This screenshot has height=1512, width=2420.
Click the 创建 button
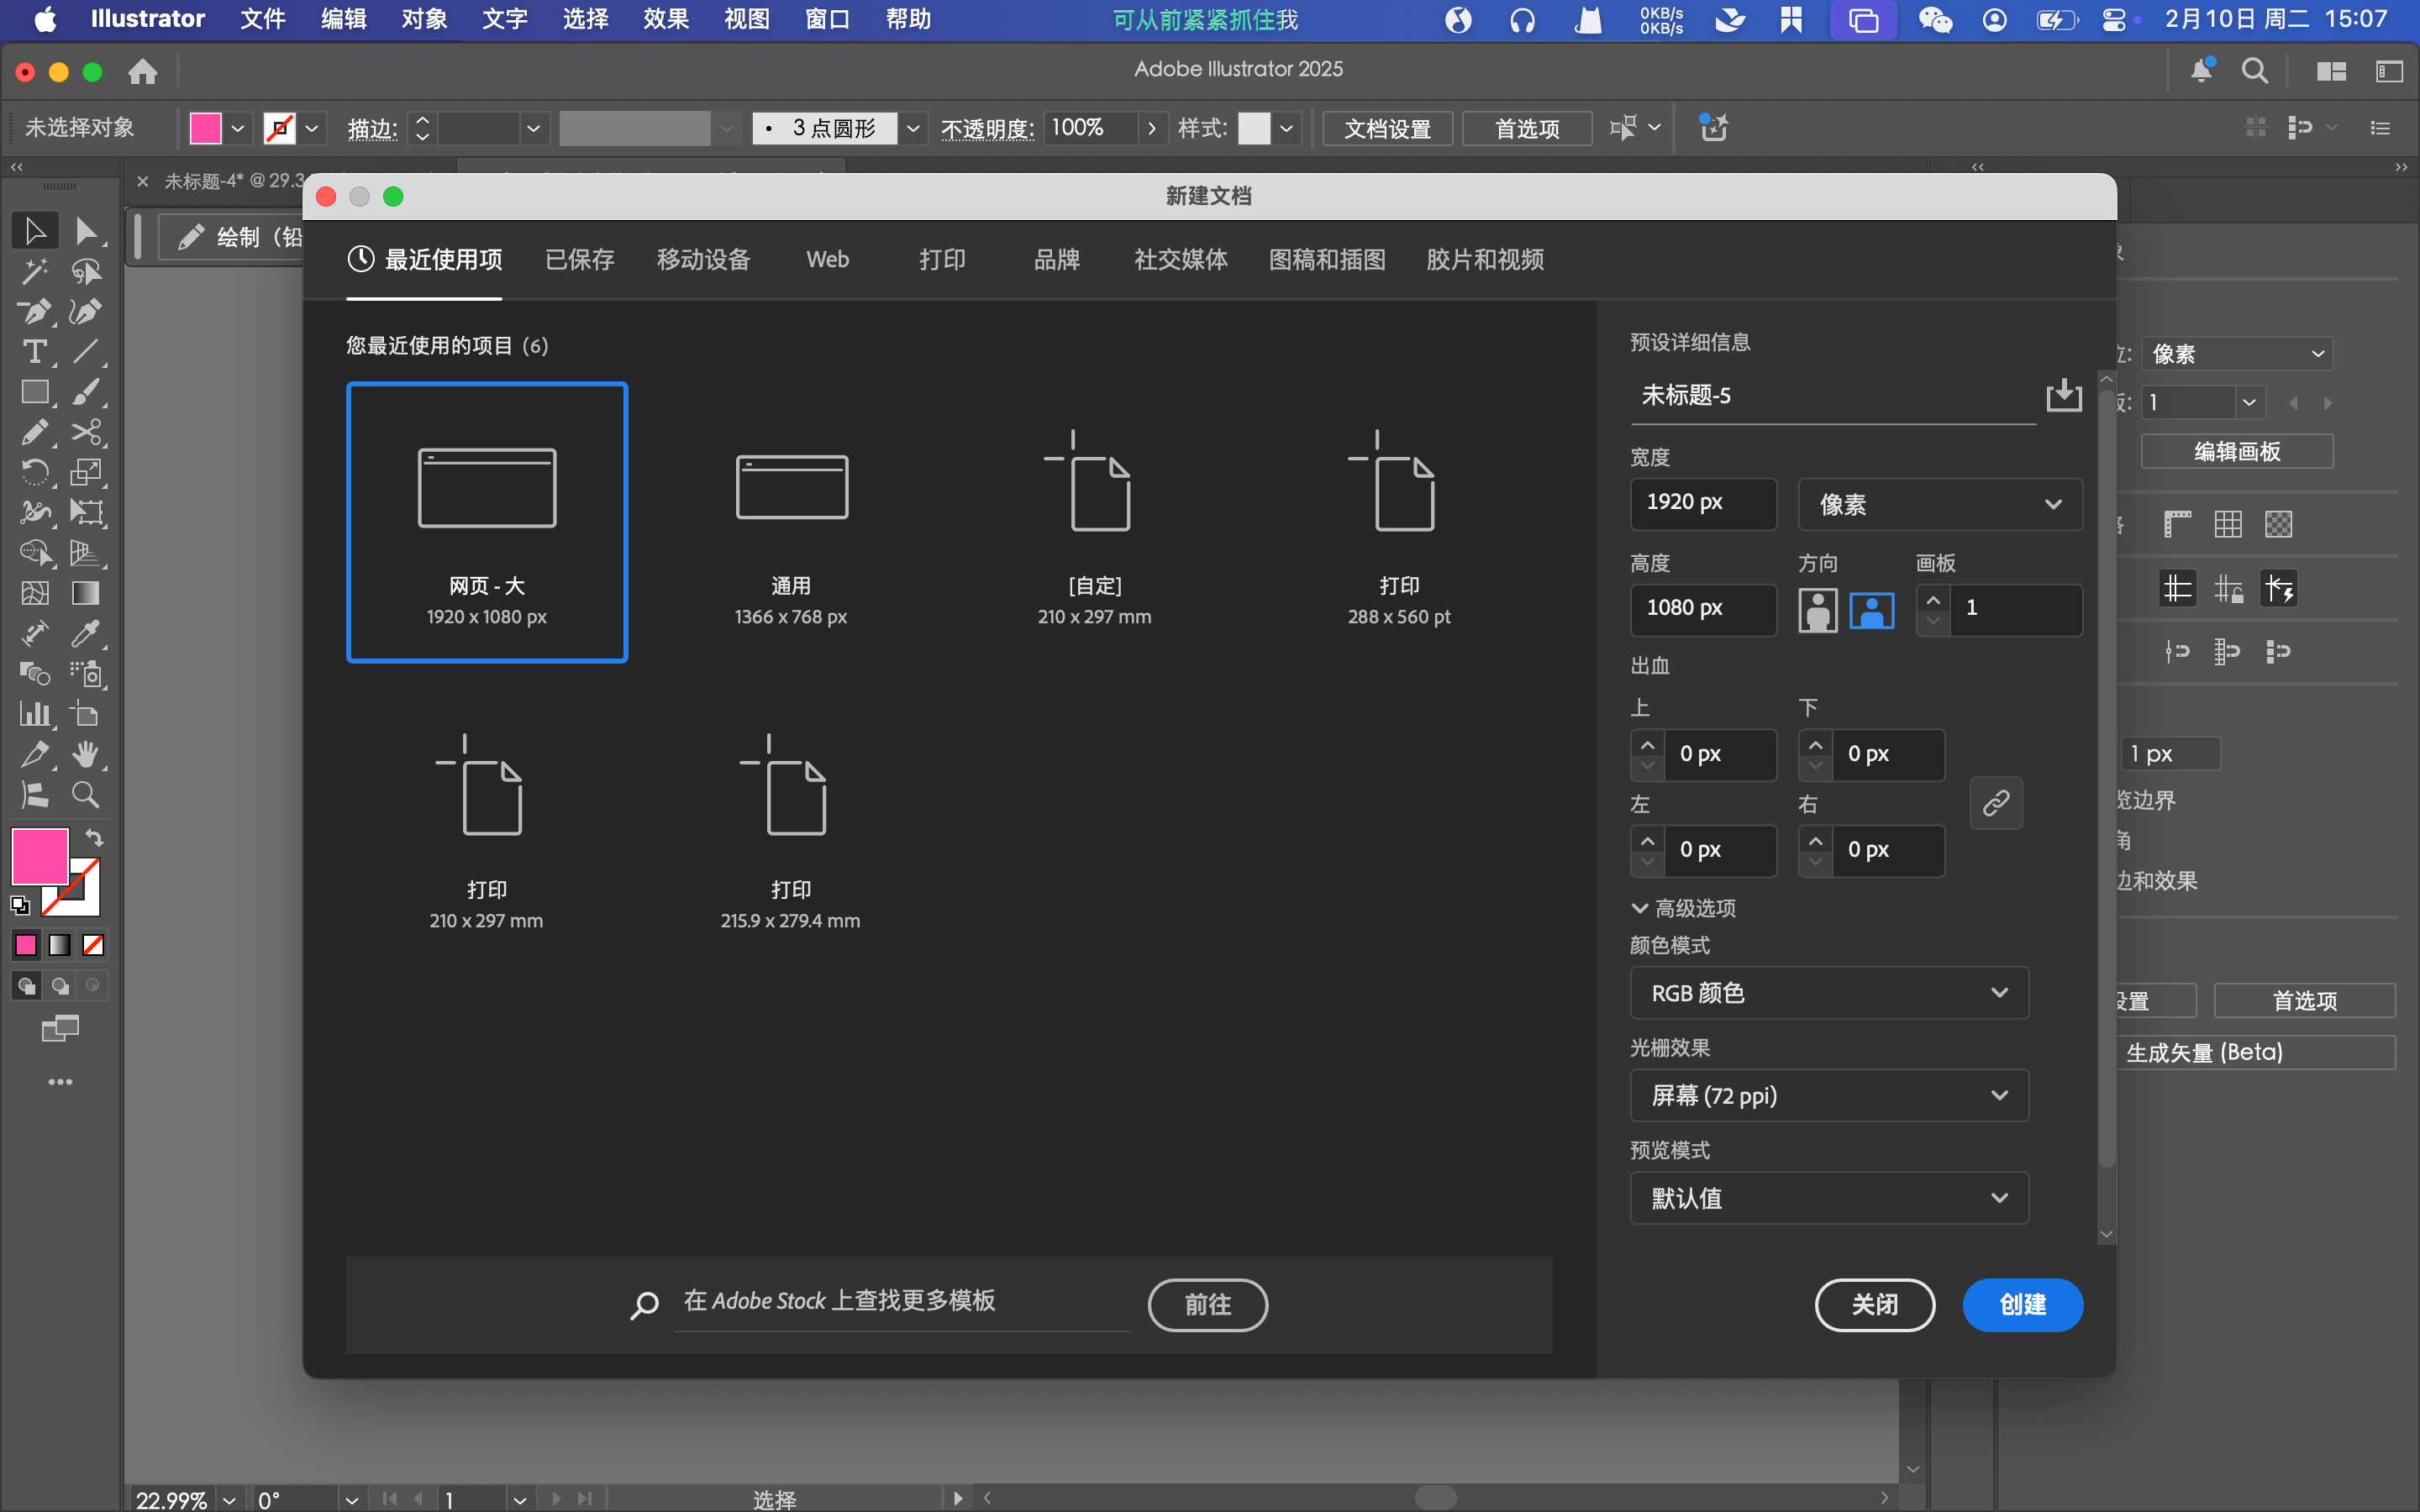pyautogui.click(x=2022, y=1304)
